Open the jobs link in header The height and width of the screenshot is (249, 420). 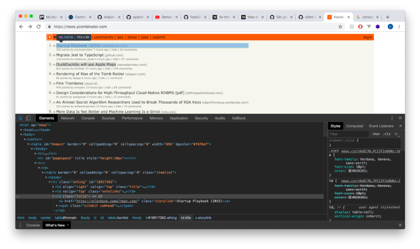(145, 37)
